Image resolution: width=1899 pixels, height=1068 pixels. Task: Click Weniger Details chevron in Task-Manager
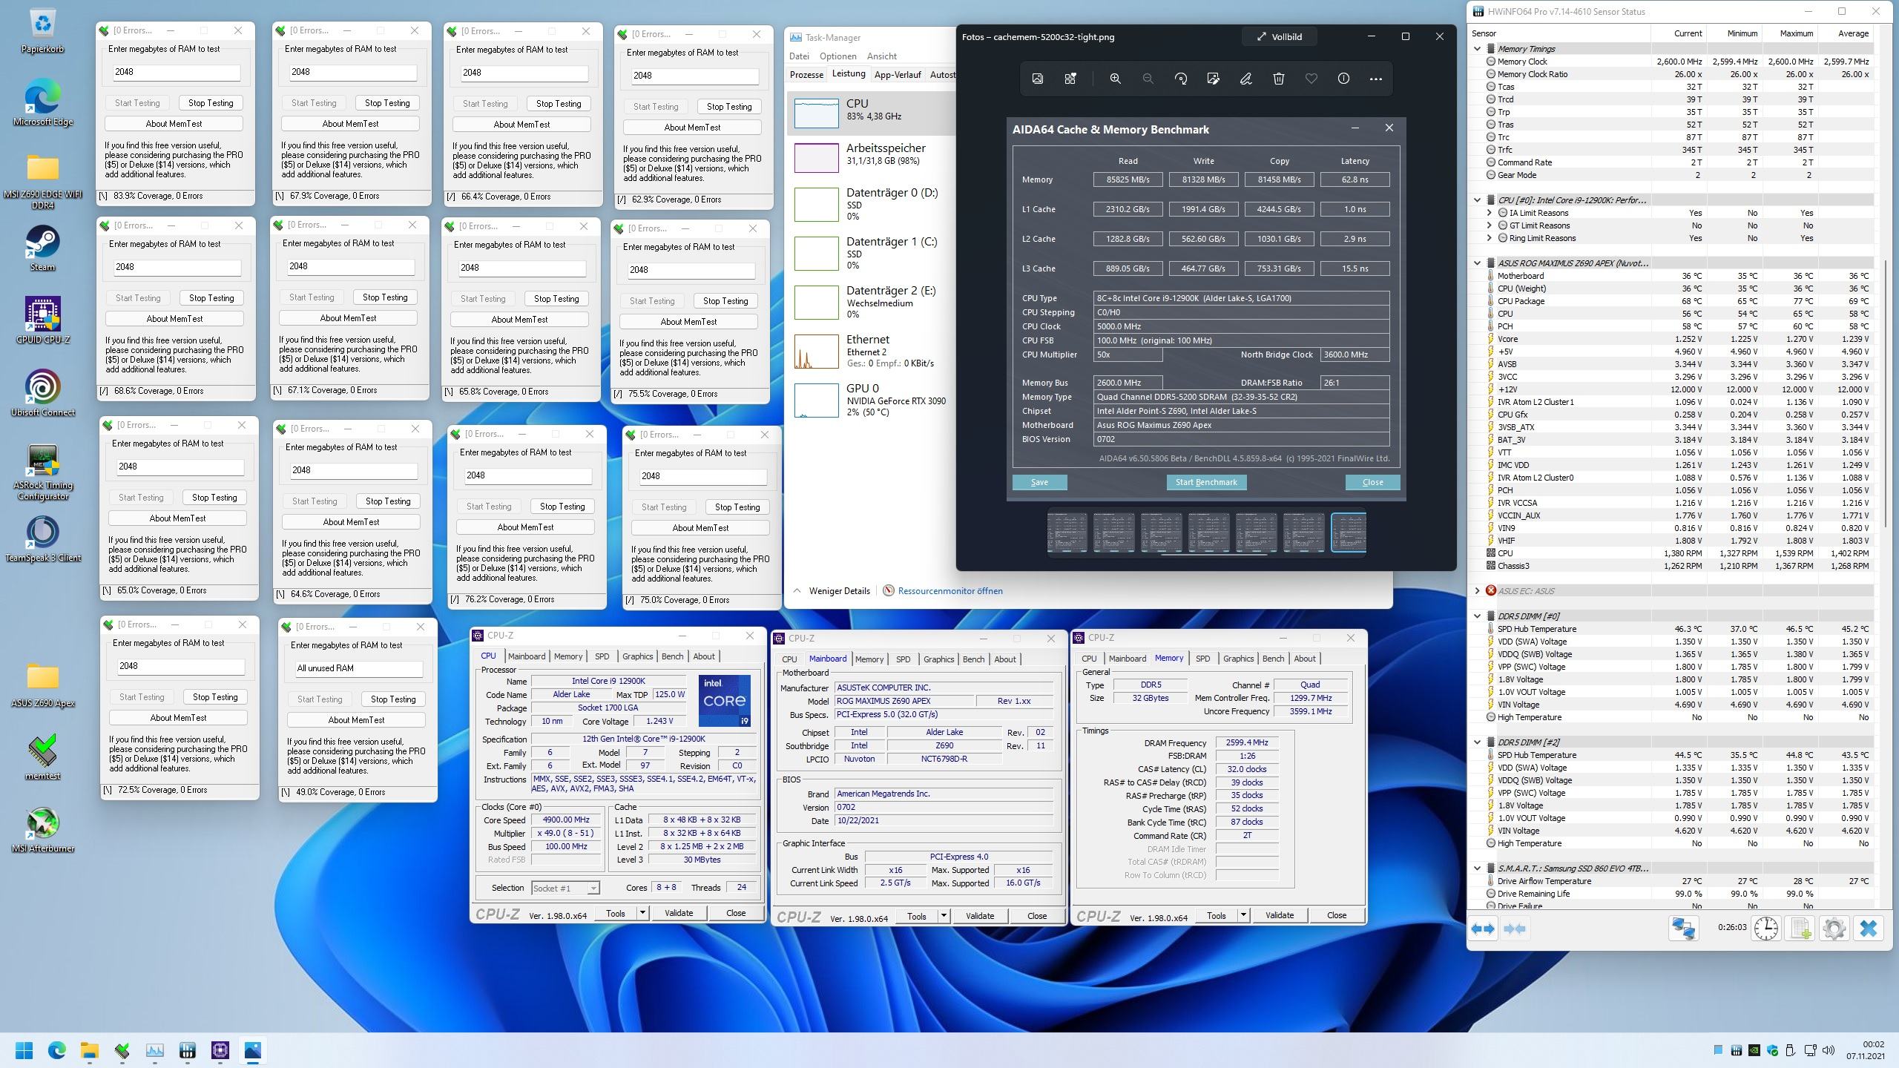coord(797,591)
